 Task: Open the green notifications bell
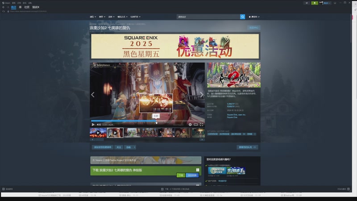(315, 3)
